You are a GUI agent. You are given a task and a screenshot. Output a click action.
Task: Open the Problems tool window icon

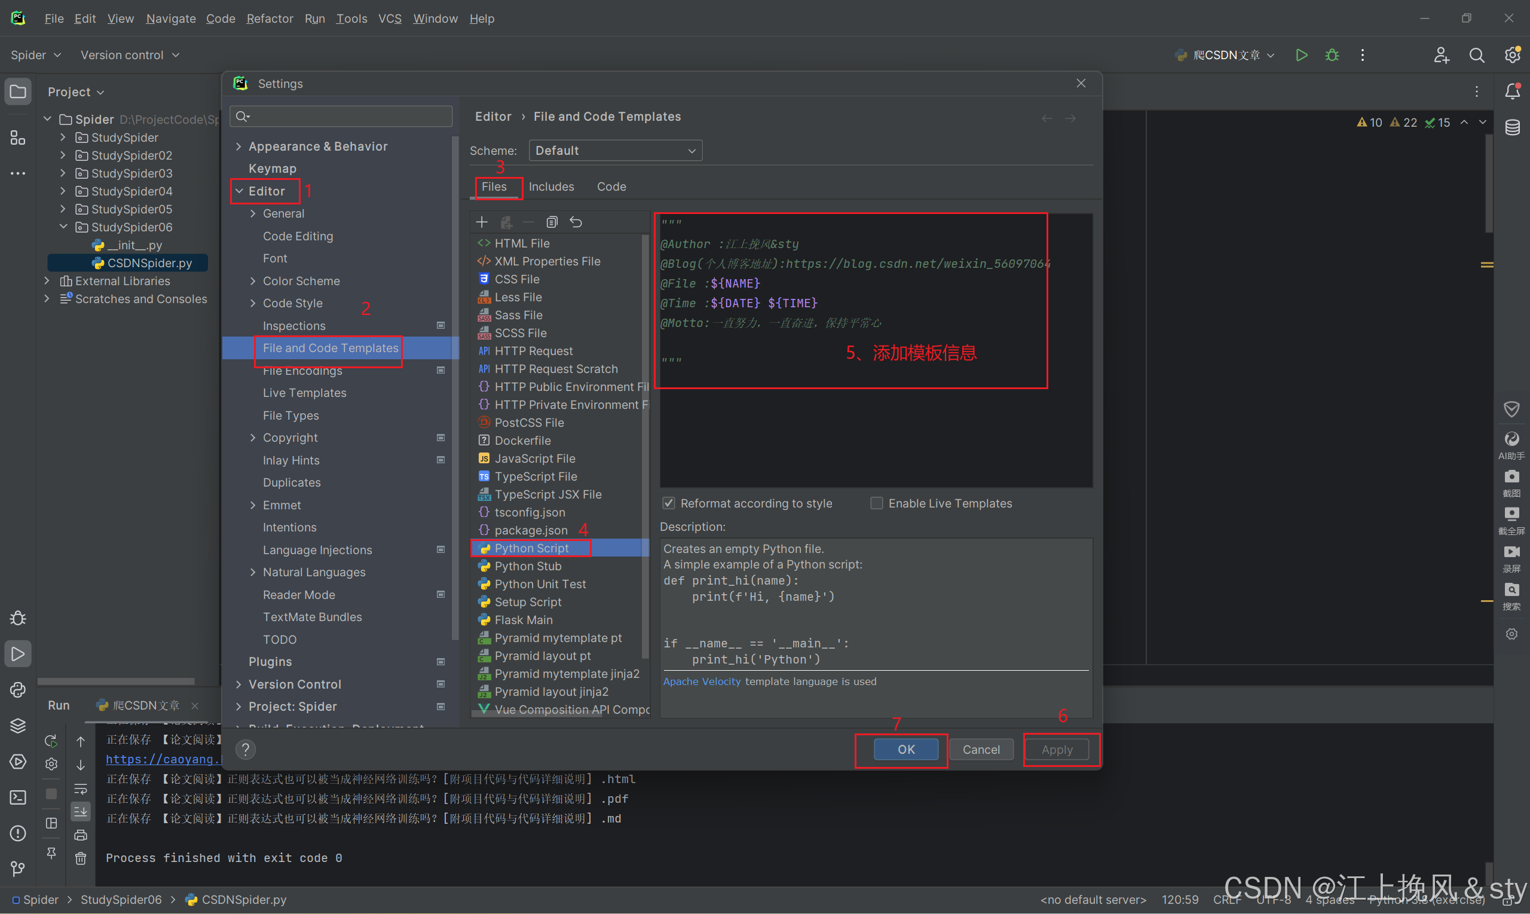click(18, 833)
